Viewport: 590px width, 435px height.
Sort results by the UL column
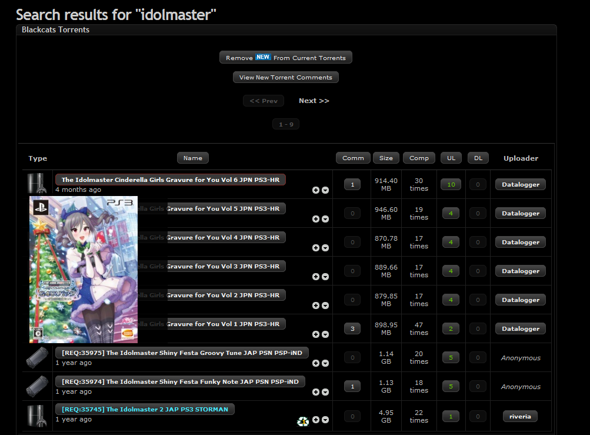coord(451,158)
